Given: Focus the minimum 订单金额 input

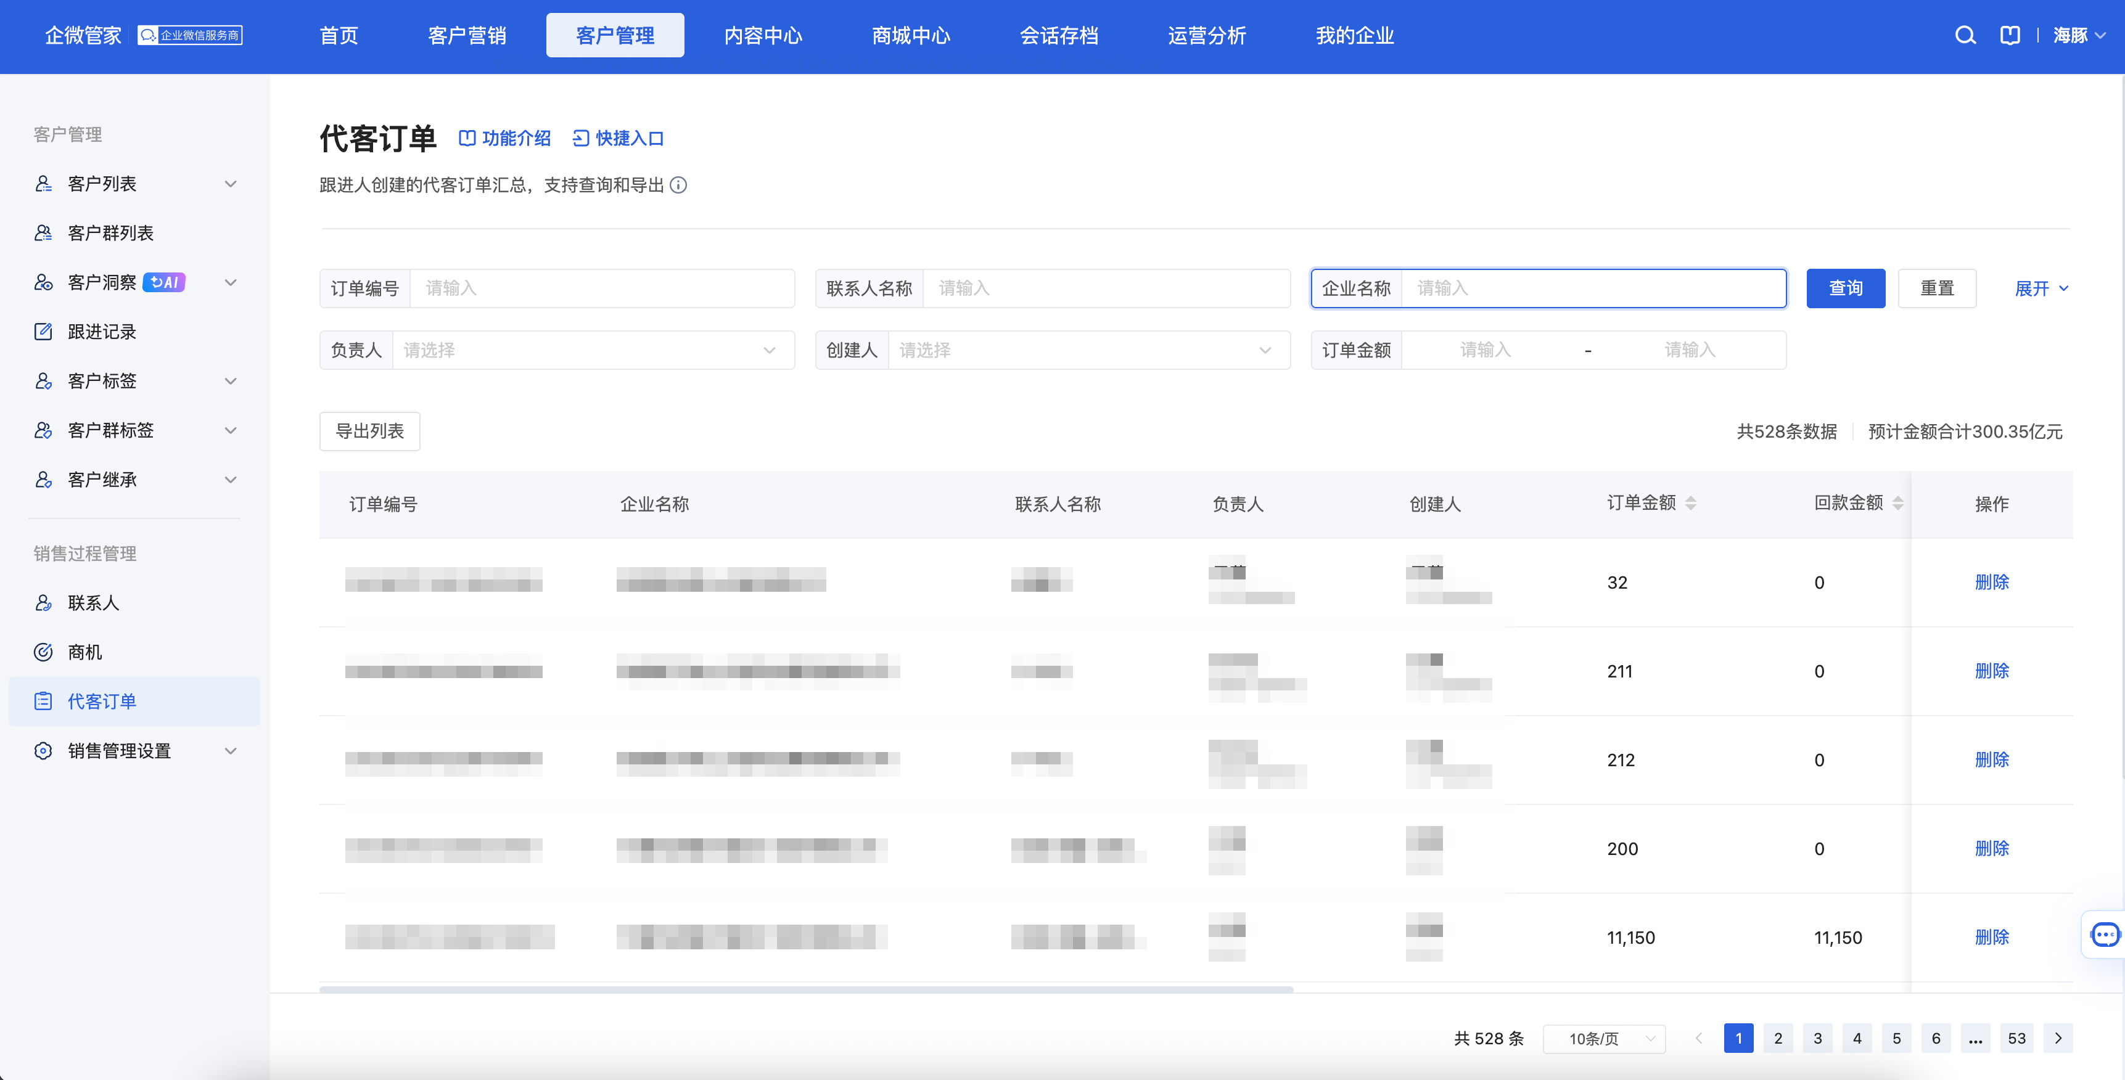Looking at the screenshot, I should [x=1486, y=350].
